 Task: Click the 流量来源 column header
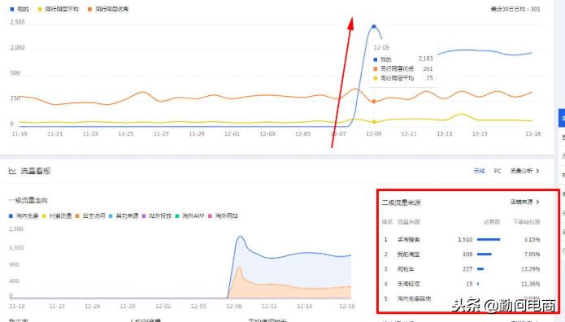pyautogui.click(x=409, y=222)
